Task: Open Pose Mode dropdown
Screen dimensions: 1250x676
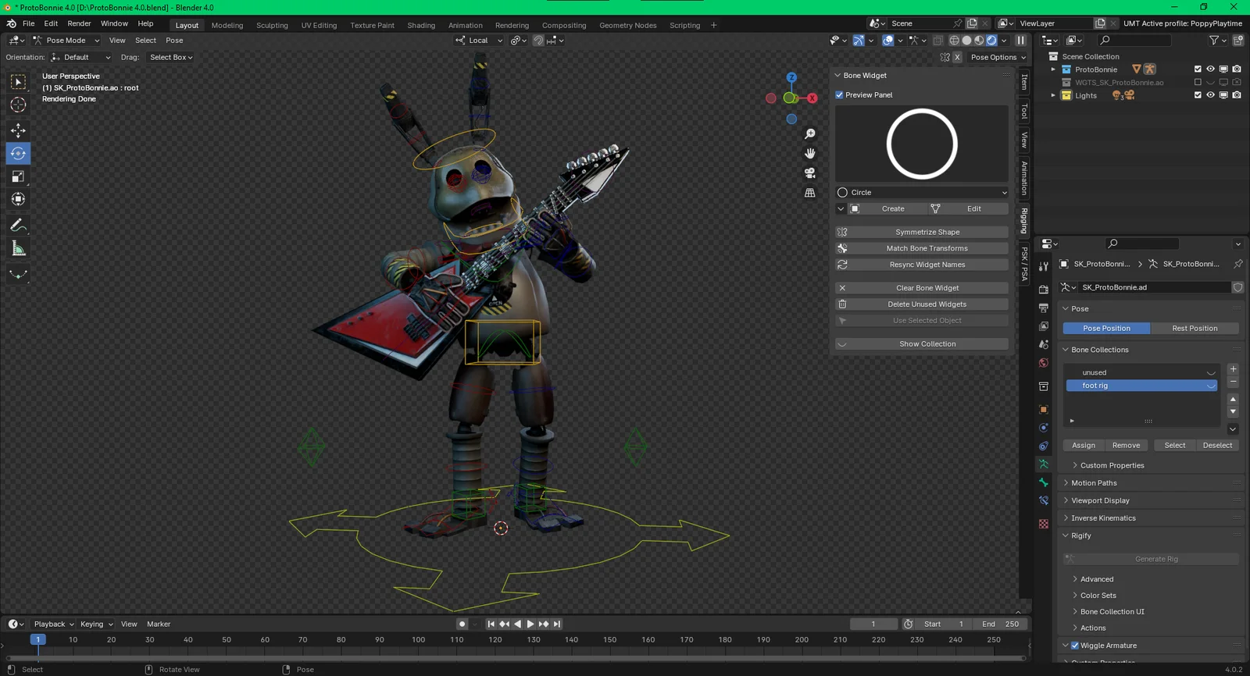Action: 66,41
